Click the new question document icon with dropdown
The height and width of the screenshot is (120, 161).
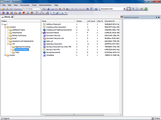point(41,13)
